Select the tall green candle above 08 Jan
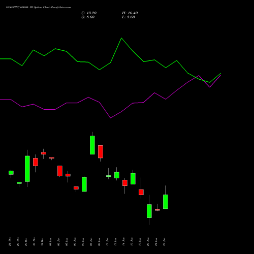The width and height of the screenshot is (254, 254). (92, 145)
